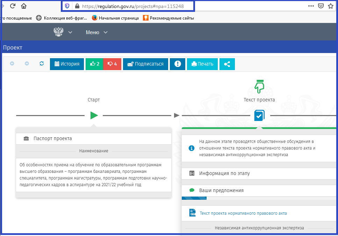Share the project via share icon
338x236 pixels.
pyautogui.click(x=227, y=64)
